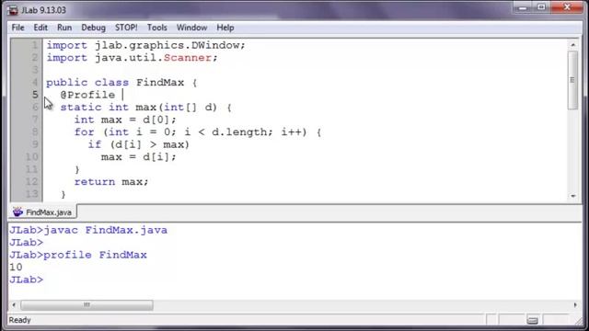This screenshot has width=589, height=331.
Task: Click 'public class FindMax {' line
Action: 121,82
